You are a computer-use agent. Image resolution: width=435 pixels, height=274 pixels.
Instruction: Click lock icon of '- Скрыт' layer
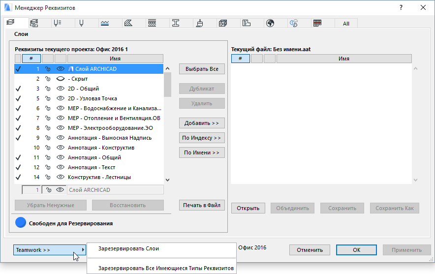click(48, 79)
